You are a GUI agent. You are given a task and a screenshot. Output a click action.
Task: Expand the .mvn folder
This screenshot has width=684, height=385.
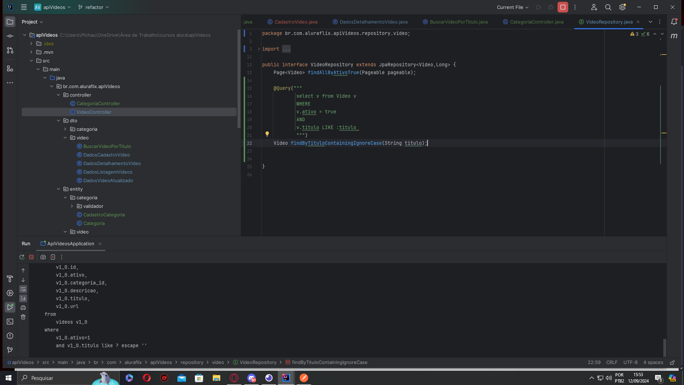pyautogui.click(x=31, y=52)
